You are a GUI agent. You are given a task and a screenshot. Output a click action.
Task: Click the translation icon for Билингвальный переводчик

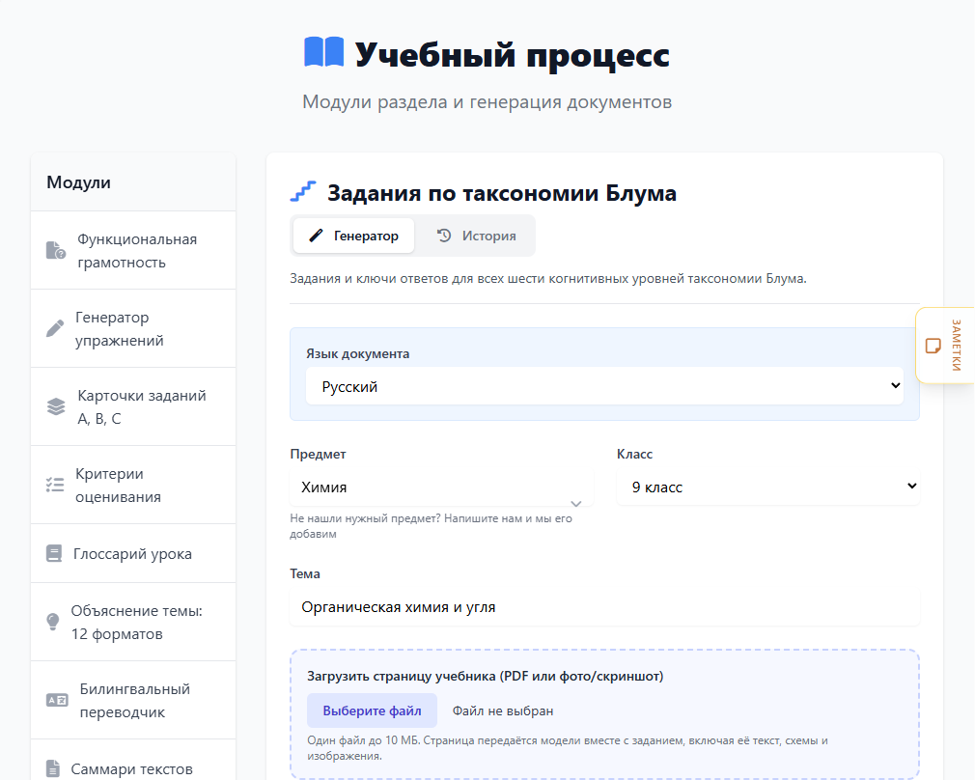pyautogui.click(x=57, y=700)
